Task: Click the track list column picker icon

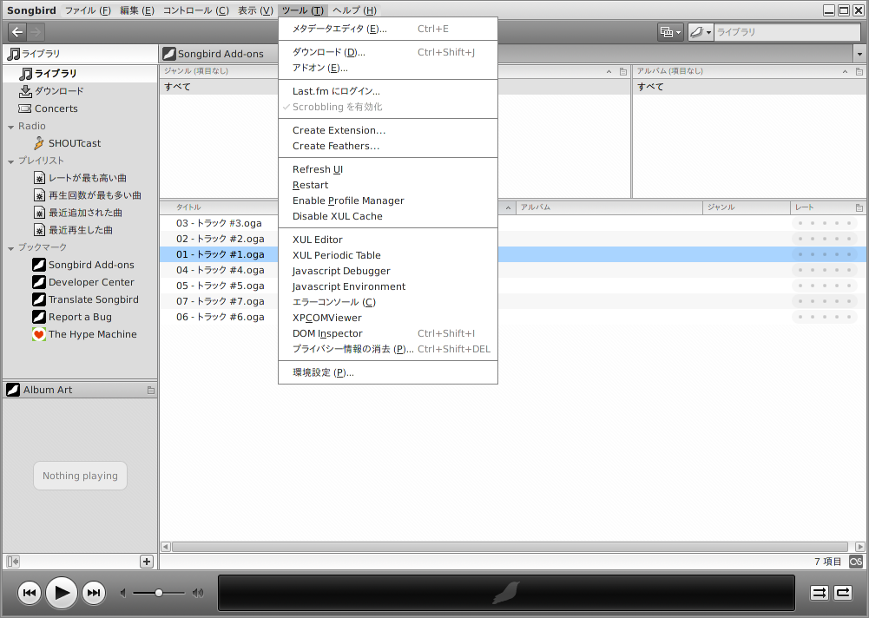Action: click(859, 207)
